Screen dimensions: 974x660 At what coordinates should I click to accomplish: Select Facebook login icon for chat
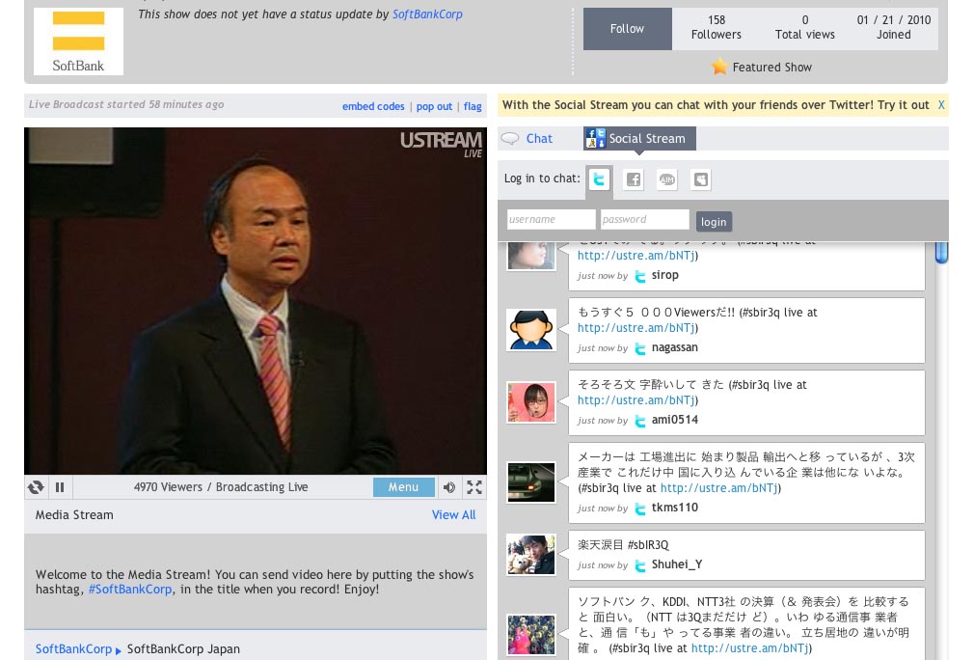pyautogui.click(x=633, y=180)
